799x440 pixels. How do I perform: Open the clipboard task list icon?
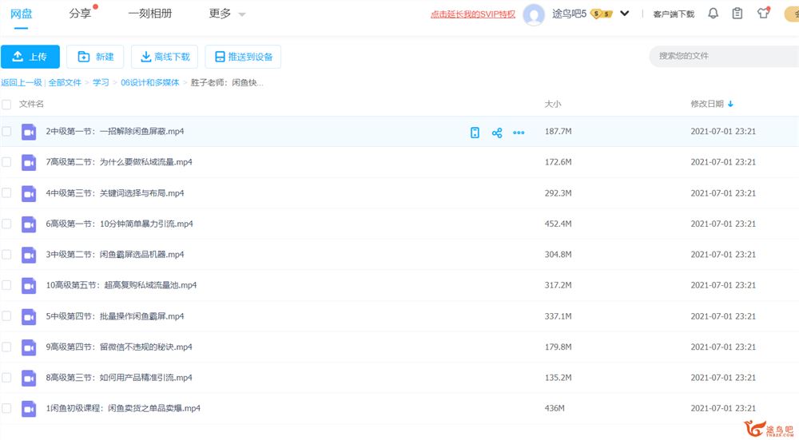[737, 14]
